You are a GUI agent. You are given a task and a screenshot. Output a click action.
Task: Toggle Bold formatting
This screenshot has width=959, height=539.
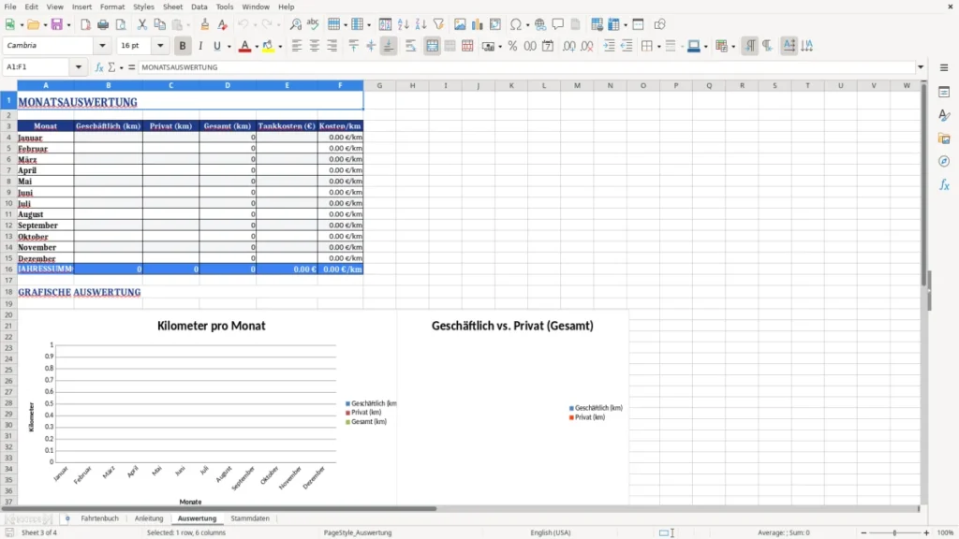[183, 46]
